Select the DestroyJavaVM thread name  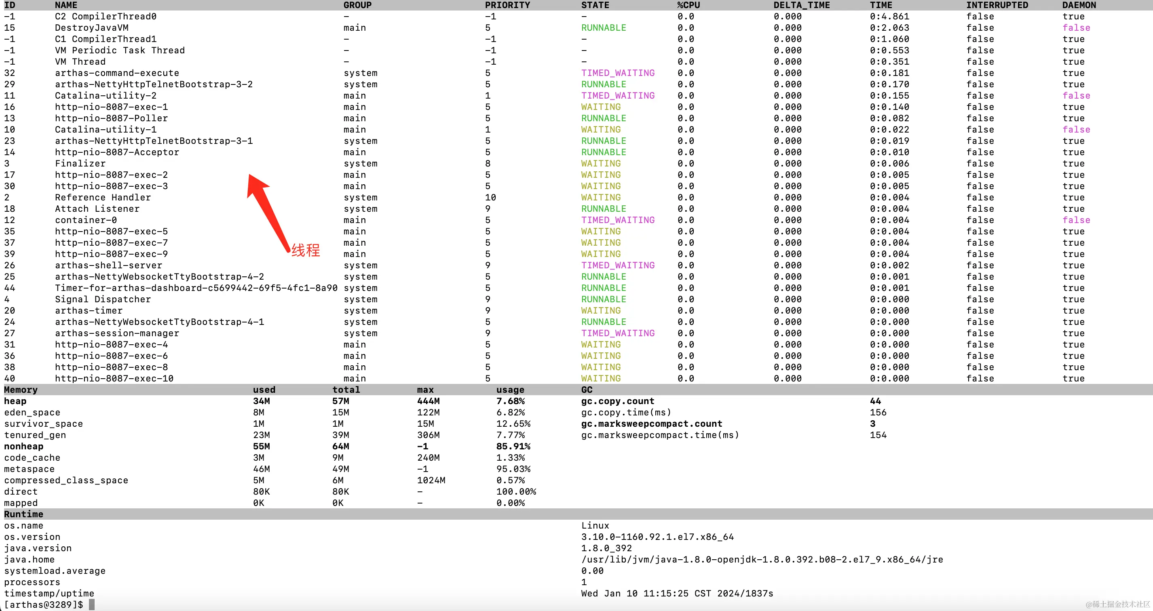[x=92, y=28]
